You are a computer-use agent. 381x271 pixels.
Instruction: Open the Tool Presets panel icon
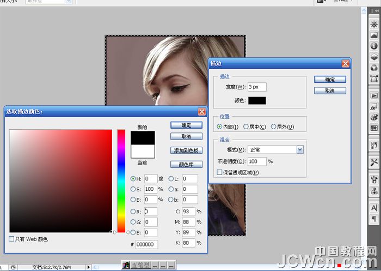(374, 162)
